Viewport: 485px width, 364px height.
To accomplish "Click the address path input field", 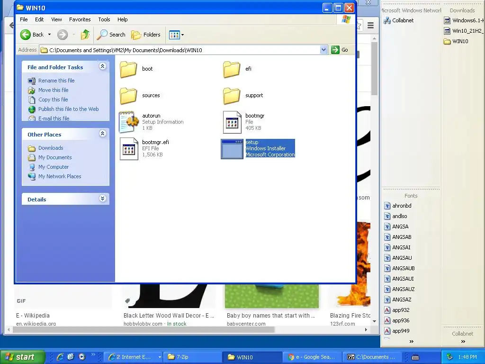I will 184,50.
